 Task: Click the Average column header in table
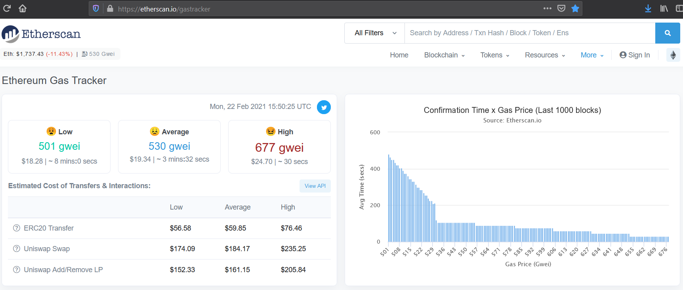[x=238, y=207]
